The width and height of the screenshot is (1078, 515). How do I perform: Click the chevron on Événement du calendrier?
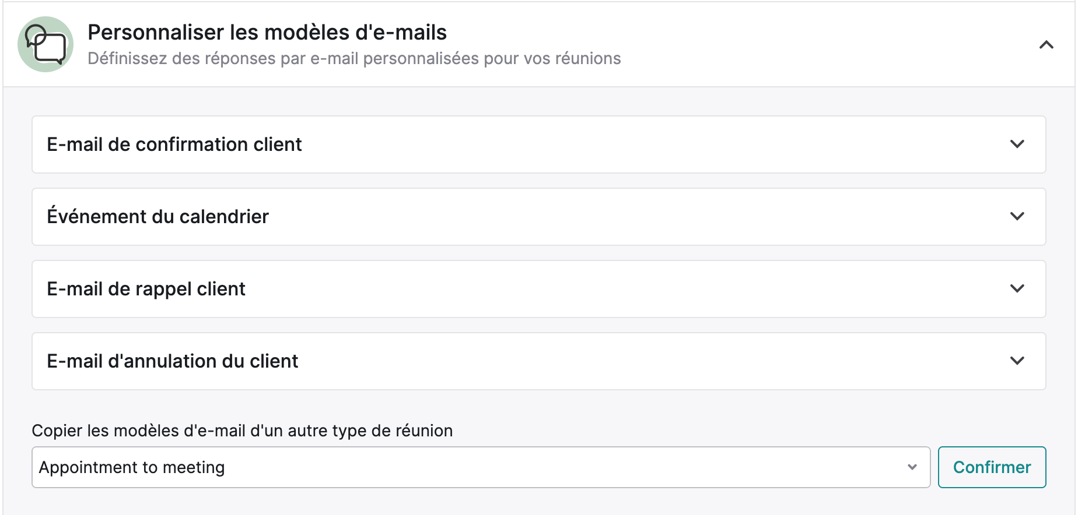click(1017, 216)
